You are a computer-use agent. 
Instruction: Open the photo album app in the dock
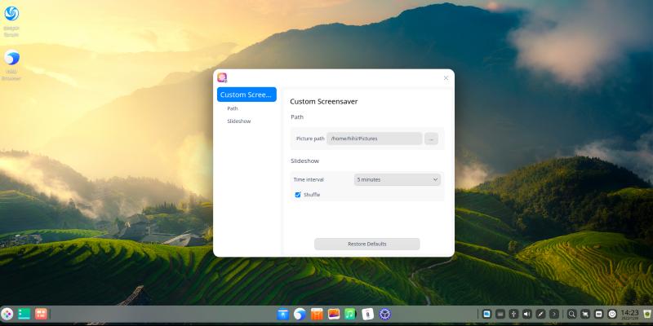333,314
